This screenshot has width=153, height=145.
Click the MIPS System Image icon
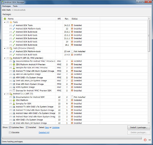tap(14, 87)
